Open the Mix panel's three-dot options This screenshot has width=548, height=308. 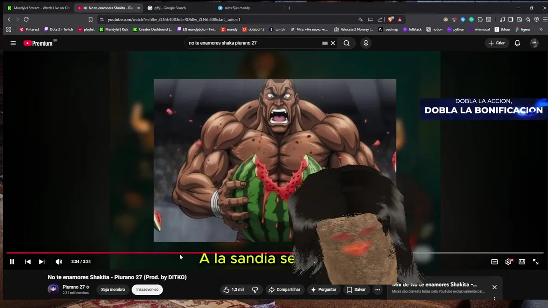pyautogui.click(x=494, y=299)
